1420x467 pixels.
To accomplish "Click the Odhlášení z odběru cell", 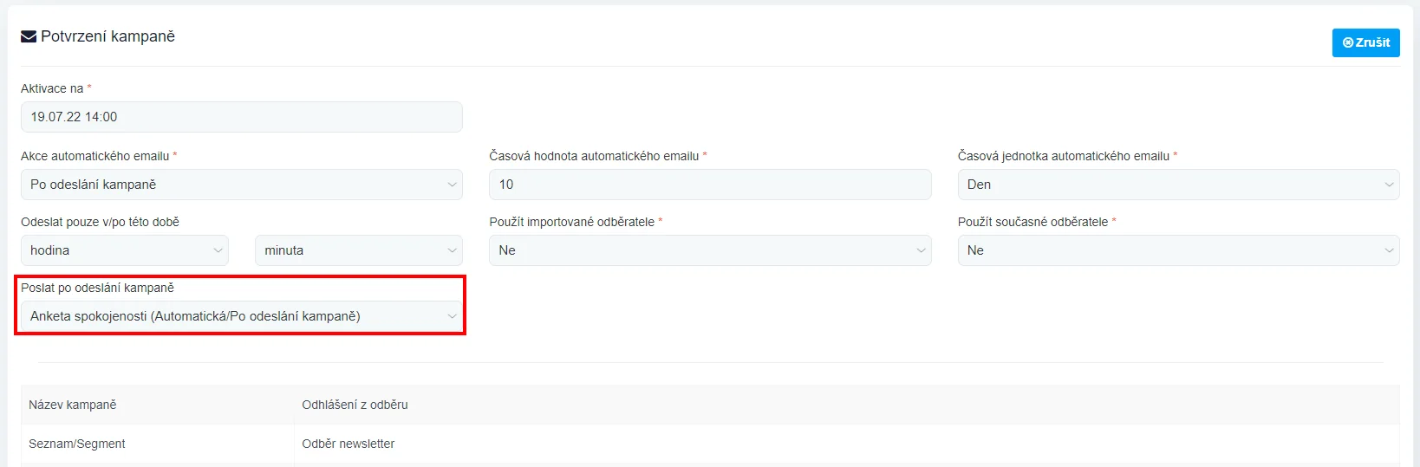I will 355,405.
